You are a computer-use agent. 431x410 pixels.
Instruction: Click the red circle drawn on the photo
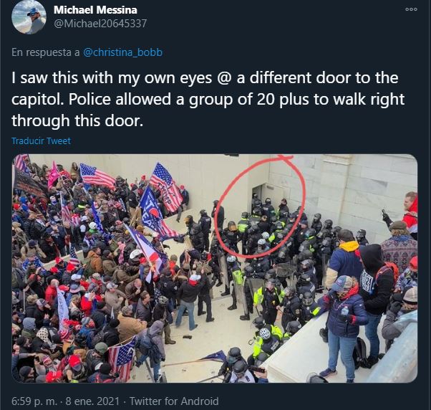[x=258, y=206]
